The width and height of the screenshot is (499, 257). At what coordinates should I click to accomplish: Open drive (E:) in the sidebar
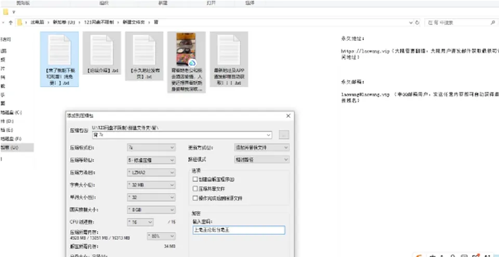(8, 130)
